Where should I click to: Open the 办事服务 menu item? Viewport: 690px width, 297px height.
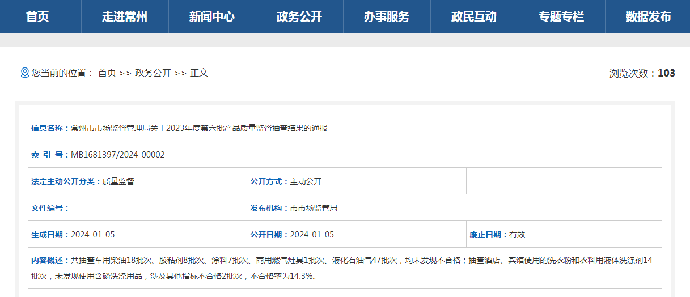pyautogui.click(x=387, y=16)
